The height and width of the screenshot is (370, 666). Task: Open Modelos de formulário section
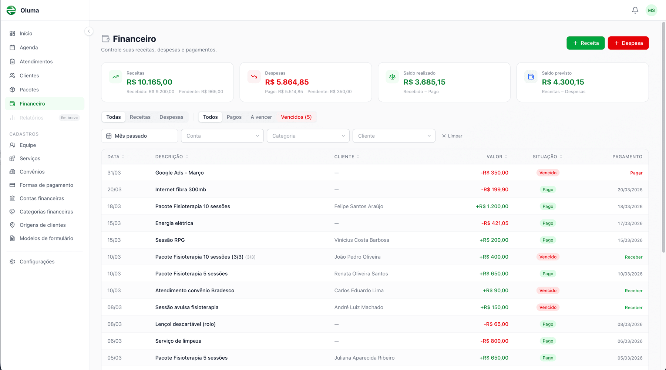pyautogui.click(x=46, y=238)
